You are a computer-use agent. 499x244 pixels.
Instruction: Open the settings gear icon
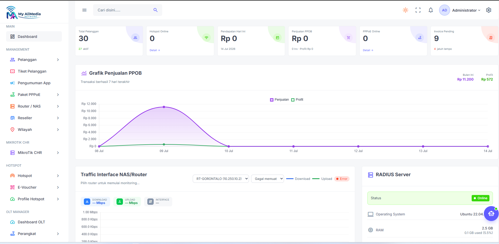tap(489, 10)
